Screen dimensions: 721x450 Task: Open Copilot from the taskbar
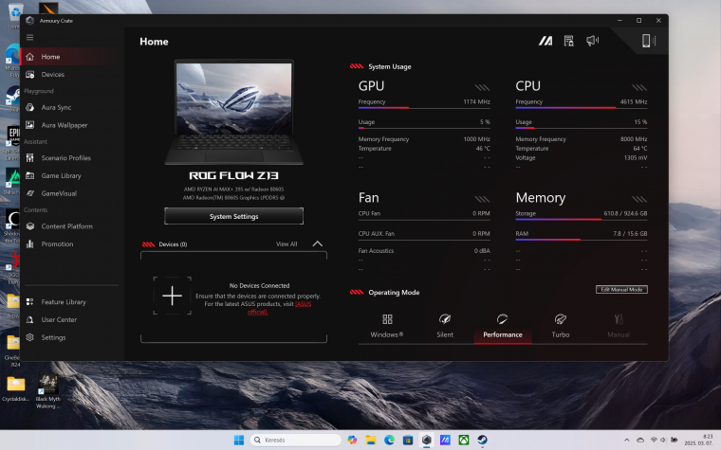point(352,440)
